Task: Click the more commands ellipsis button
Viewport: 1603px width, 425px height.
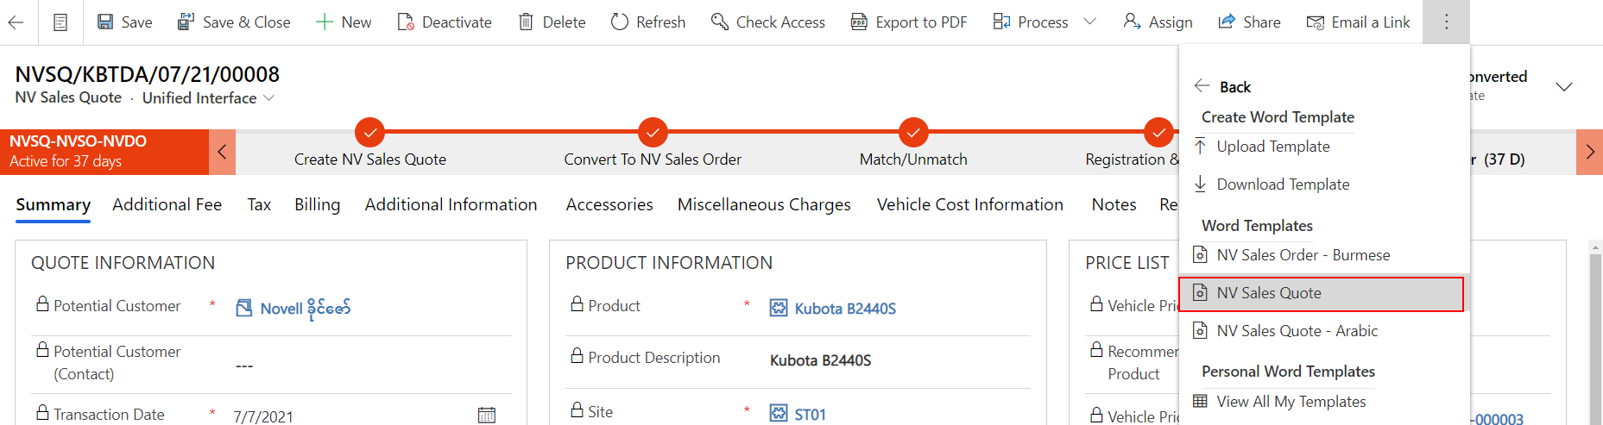Action: point(1446,22)
